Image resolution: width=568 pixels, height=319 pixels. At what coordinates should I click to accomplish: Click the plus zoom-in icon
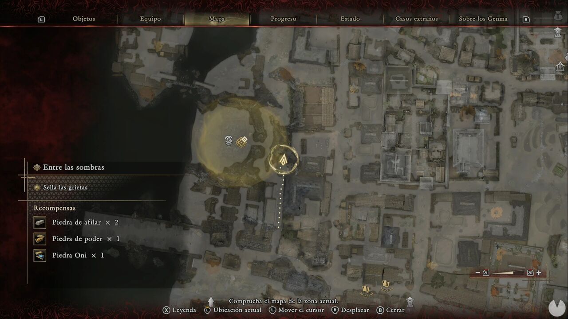539,273
